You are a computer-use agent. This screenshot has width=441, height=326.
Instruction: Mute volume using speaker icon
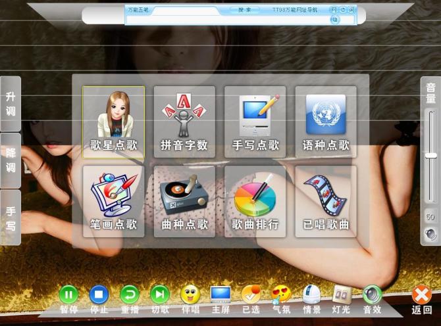point(430,233)
